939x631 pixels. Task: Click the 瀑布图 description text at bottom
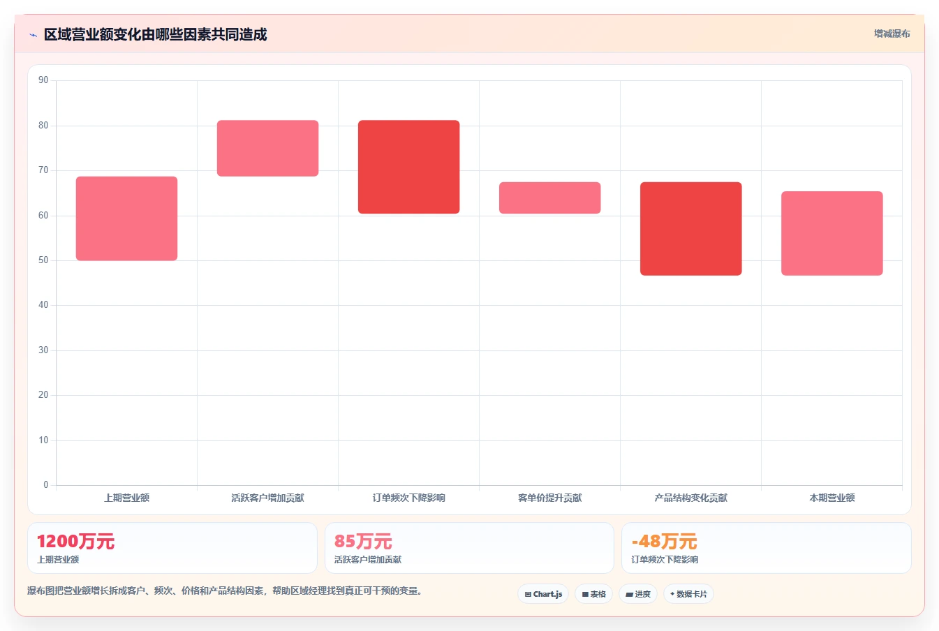click(225, 591)
